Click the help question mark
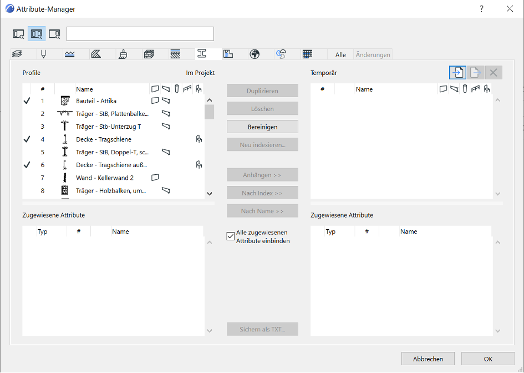The height and width of the screenshot is (373, 524). point(481,9)
